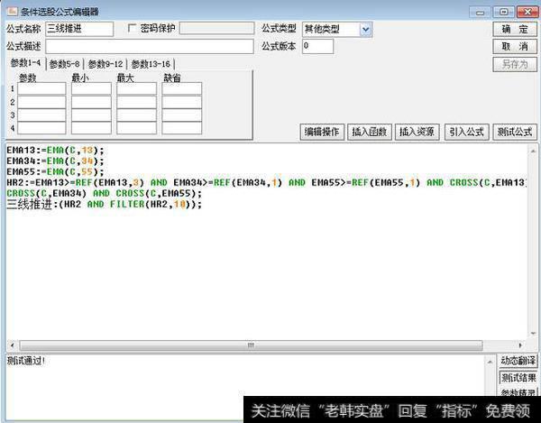The image size is (541, 423).
Task: Click the 测试公式 button
Action: coord(515,132)
